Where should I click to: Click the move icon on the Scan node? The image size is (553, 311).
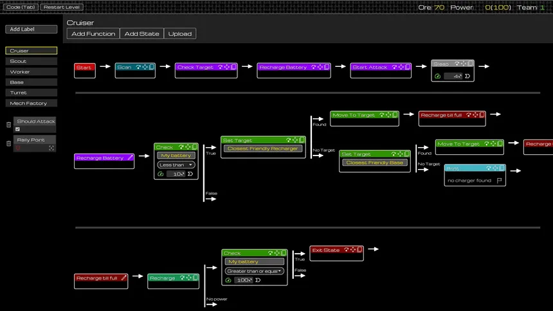(145, 67)
